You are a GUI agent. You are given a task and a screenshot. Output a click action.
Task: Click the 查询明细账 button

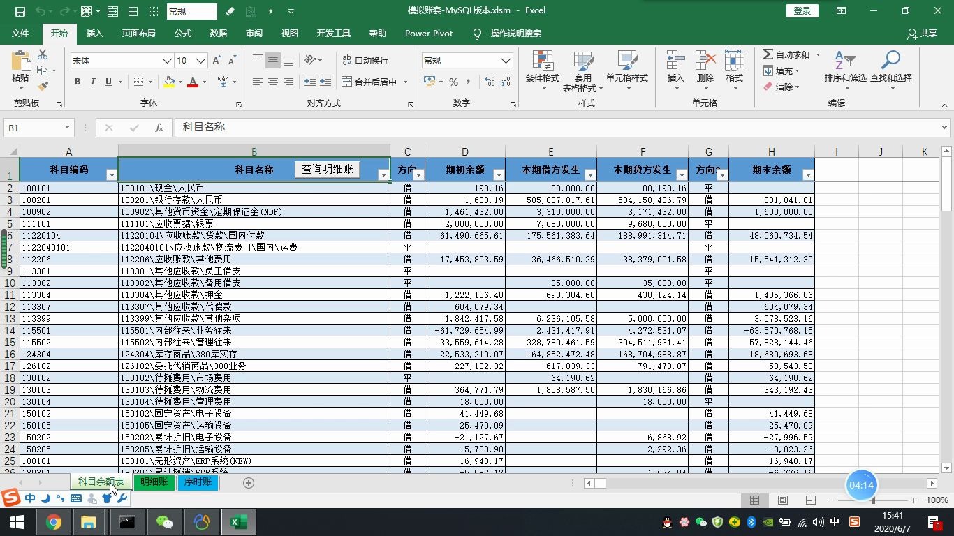tap(328, 169)
